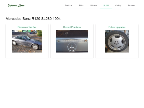
Task: Click the wheel hub center cap
Action: click(117, 43)
